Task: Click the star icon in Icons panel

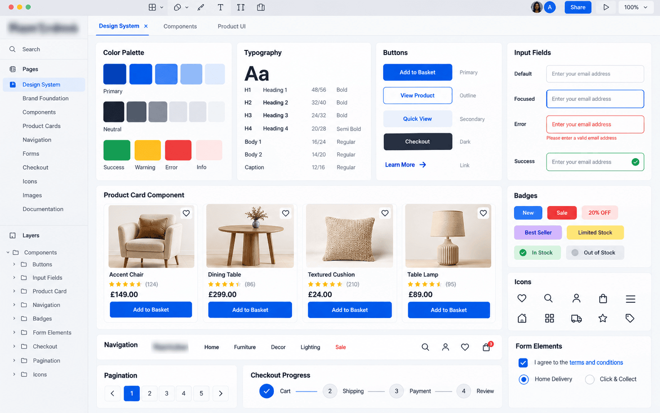Action: (603, 318)
